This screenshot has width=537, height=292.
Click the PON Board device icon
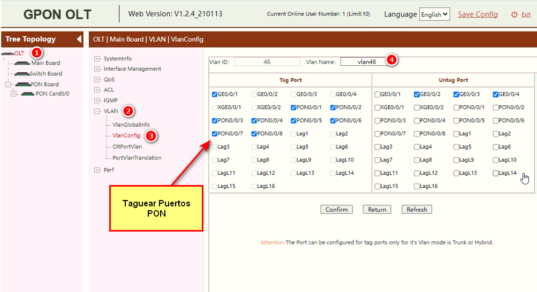tap(24, 84)
